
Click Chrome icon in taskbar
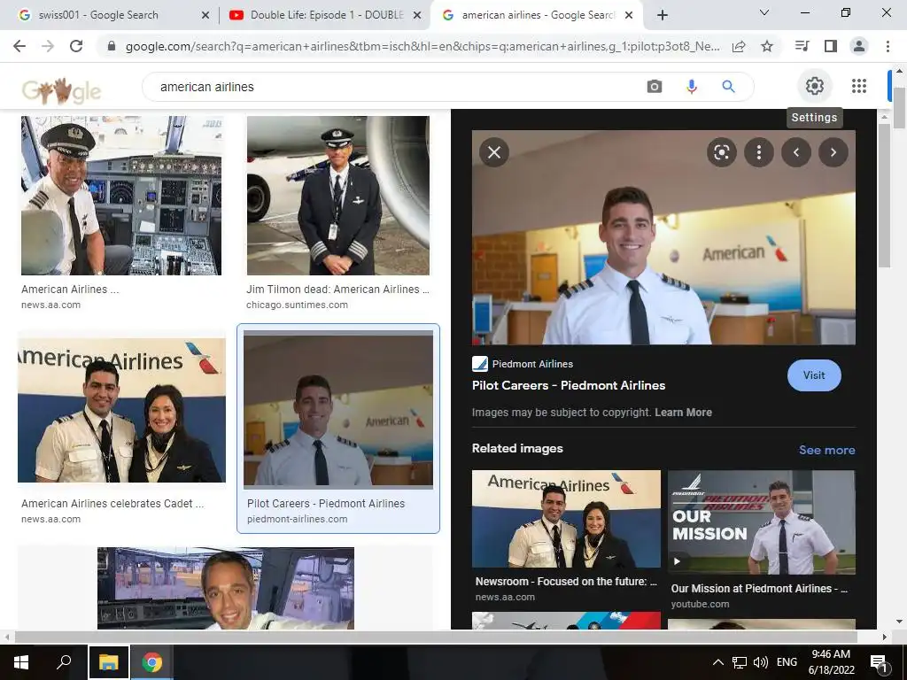(152, 662)
